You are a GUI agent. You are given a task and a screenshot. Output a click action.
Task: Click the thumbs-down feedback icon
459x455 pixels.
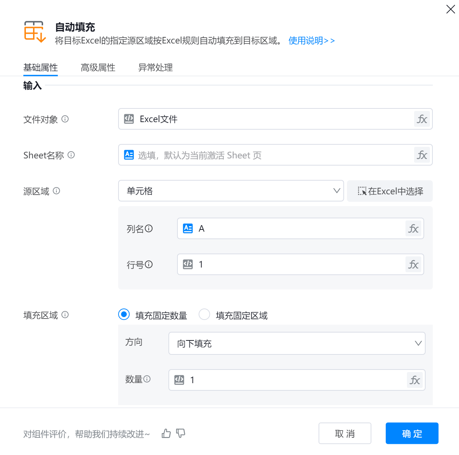[x=181, y=433]
